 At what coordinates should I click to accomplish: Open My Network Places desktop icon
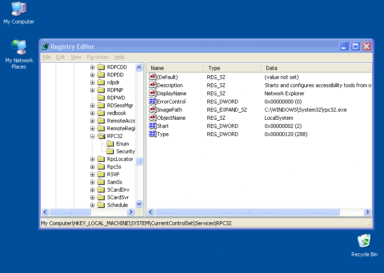coord(19,54)
